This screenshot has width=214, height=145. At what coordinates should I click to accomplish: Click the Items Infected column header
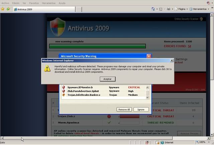(x=189, y=103)
